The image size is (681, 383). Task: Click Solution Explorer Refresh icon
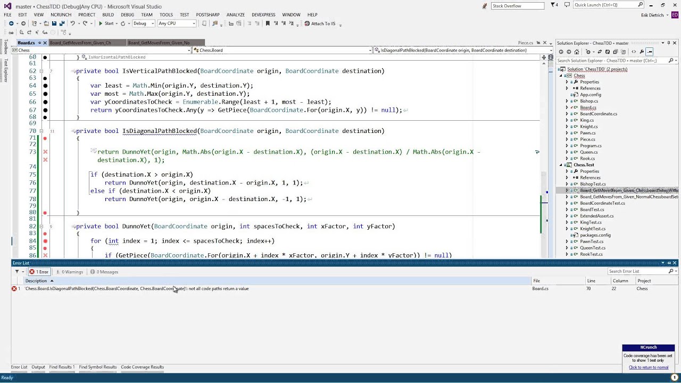click(x=607, y=52)
